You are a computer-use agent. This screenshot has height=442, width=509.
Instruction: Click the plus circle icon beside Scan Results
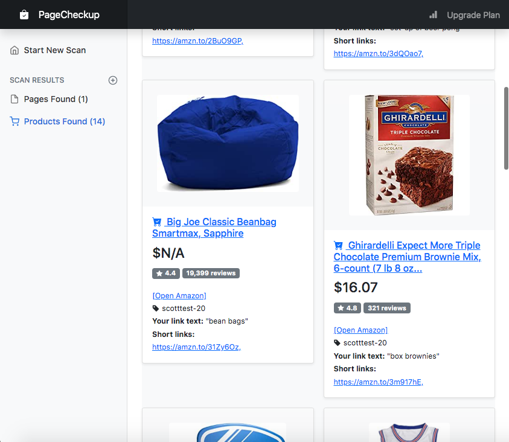click(x=113, y=80)
